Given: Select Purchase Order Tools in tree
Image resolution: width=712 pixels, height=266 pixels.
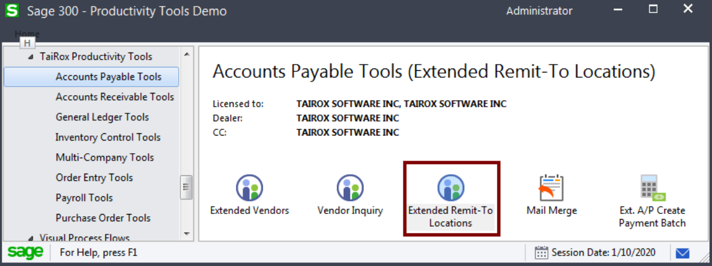Looking at the screenshot, I should click(x=103, y=218).
